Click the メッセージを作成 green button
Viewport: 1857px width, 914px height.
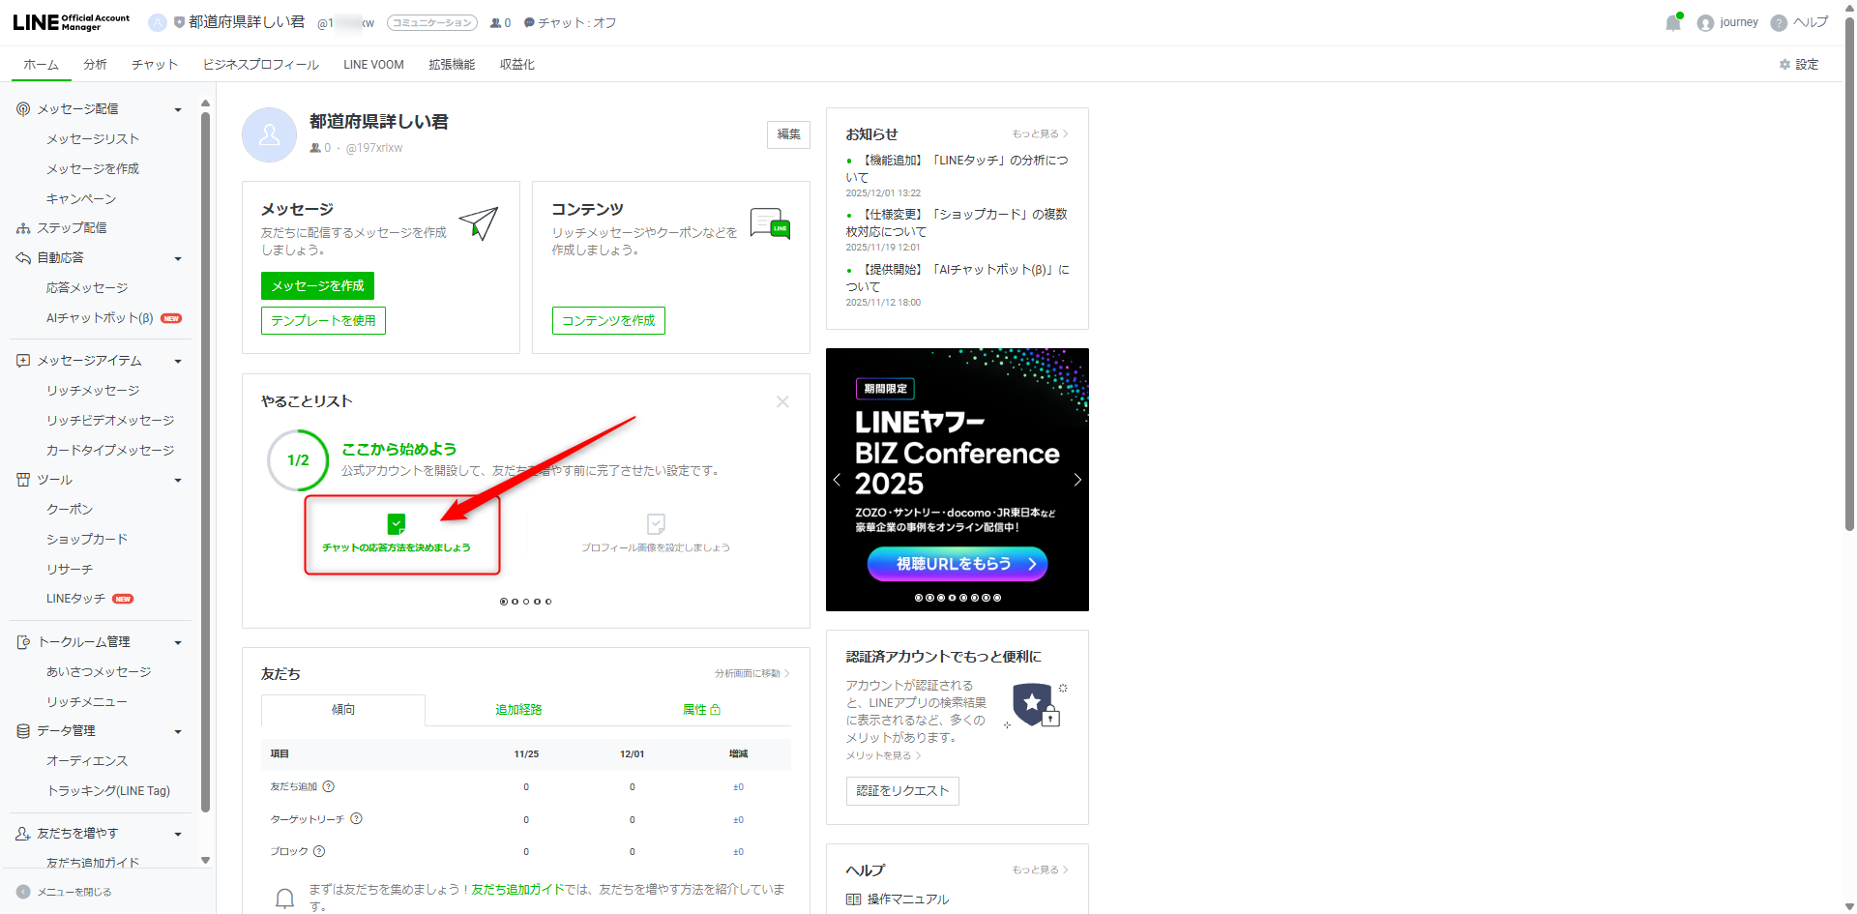tap(317, 286)
